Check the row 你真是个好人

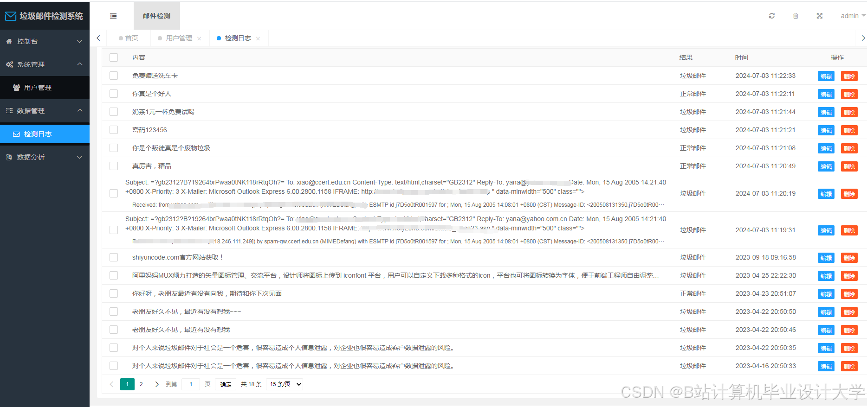[x=114, y=94]
